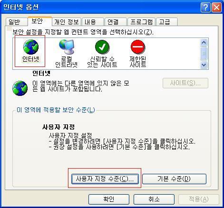Click the zone list scrollbar thumb

(204, 54)
